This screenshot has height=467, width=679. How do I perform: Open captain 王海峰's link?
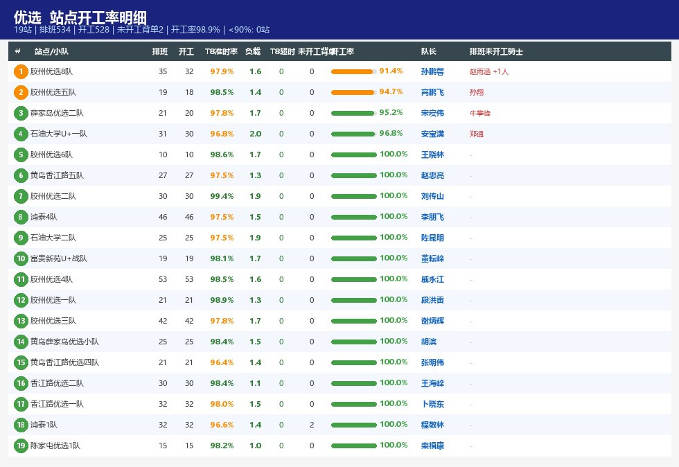click(x=432, y=383)
